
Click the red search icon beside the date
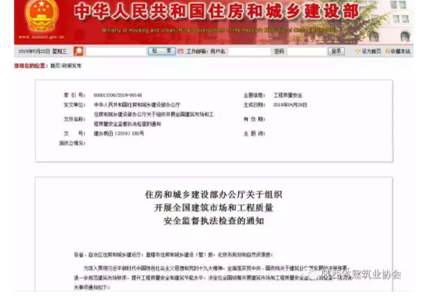79,52
